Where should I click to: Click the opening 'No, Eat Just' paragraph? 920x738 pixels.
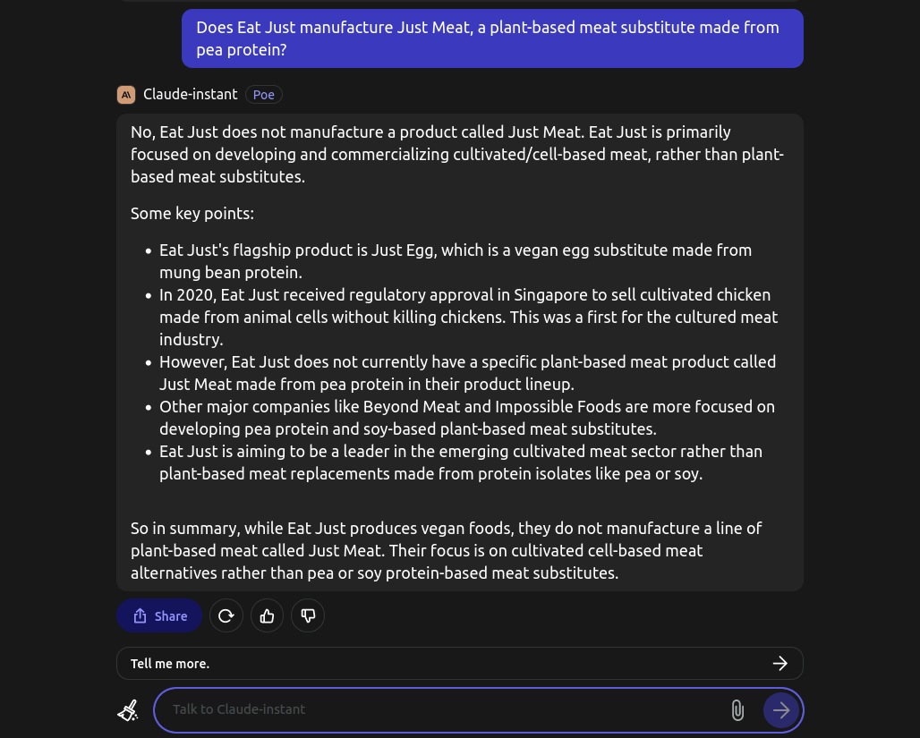[457, 154]
